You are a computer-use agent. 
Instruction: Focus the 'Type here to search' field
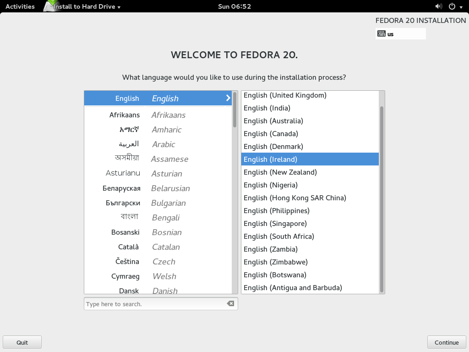[161, 304]
